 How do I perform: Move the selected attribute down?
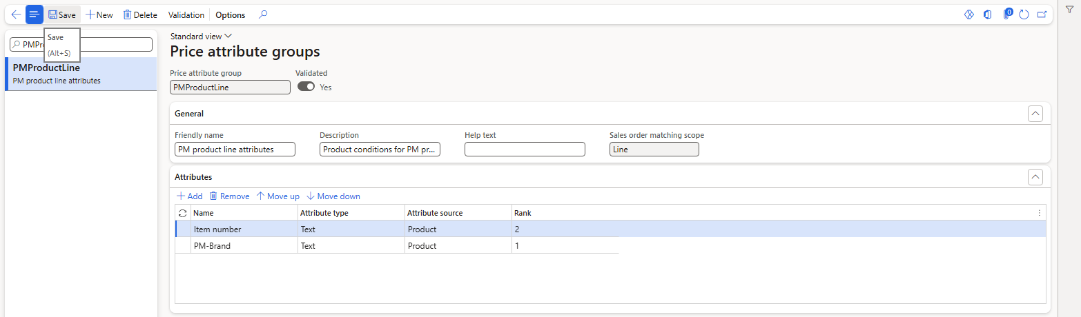click(x=333, y=196)
